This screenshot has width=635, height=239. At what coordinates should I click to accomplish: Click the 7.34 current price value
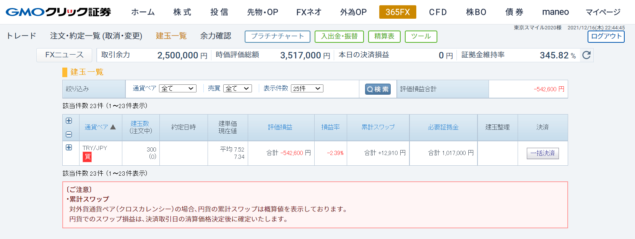239,157
